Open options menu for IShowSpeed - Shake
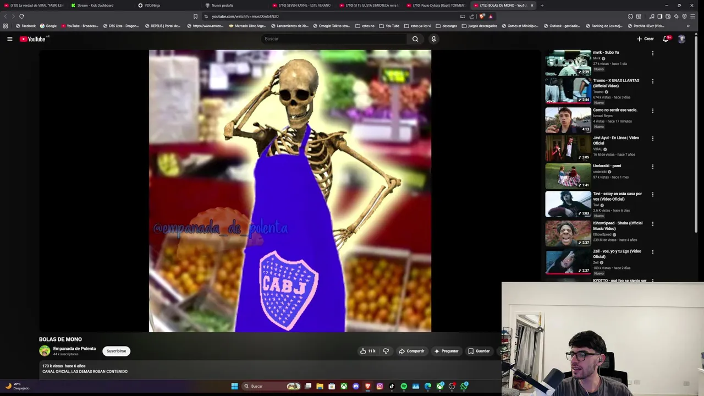 point(653,224)
